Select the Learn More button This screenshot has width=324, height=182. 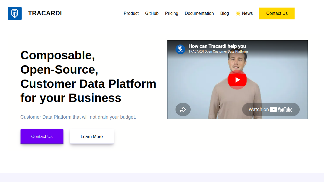coord(92,137)
